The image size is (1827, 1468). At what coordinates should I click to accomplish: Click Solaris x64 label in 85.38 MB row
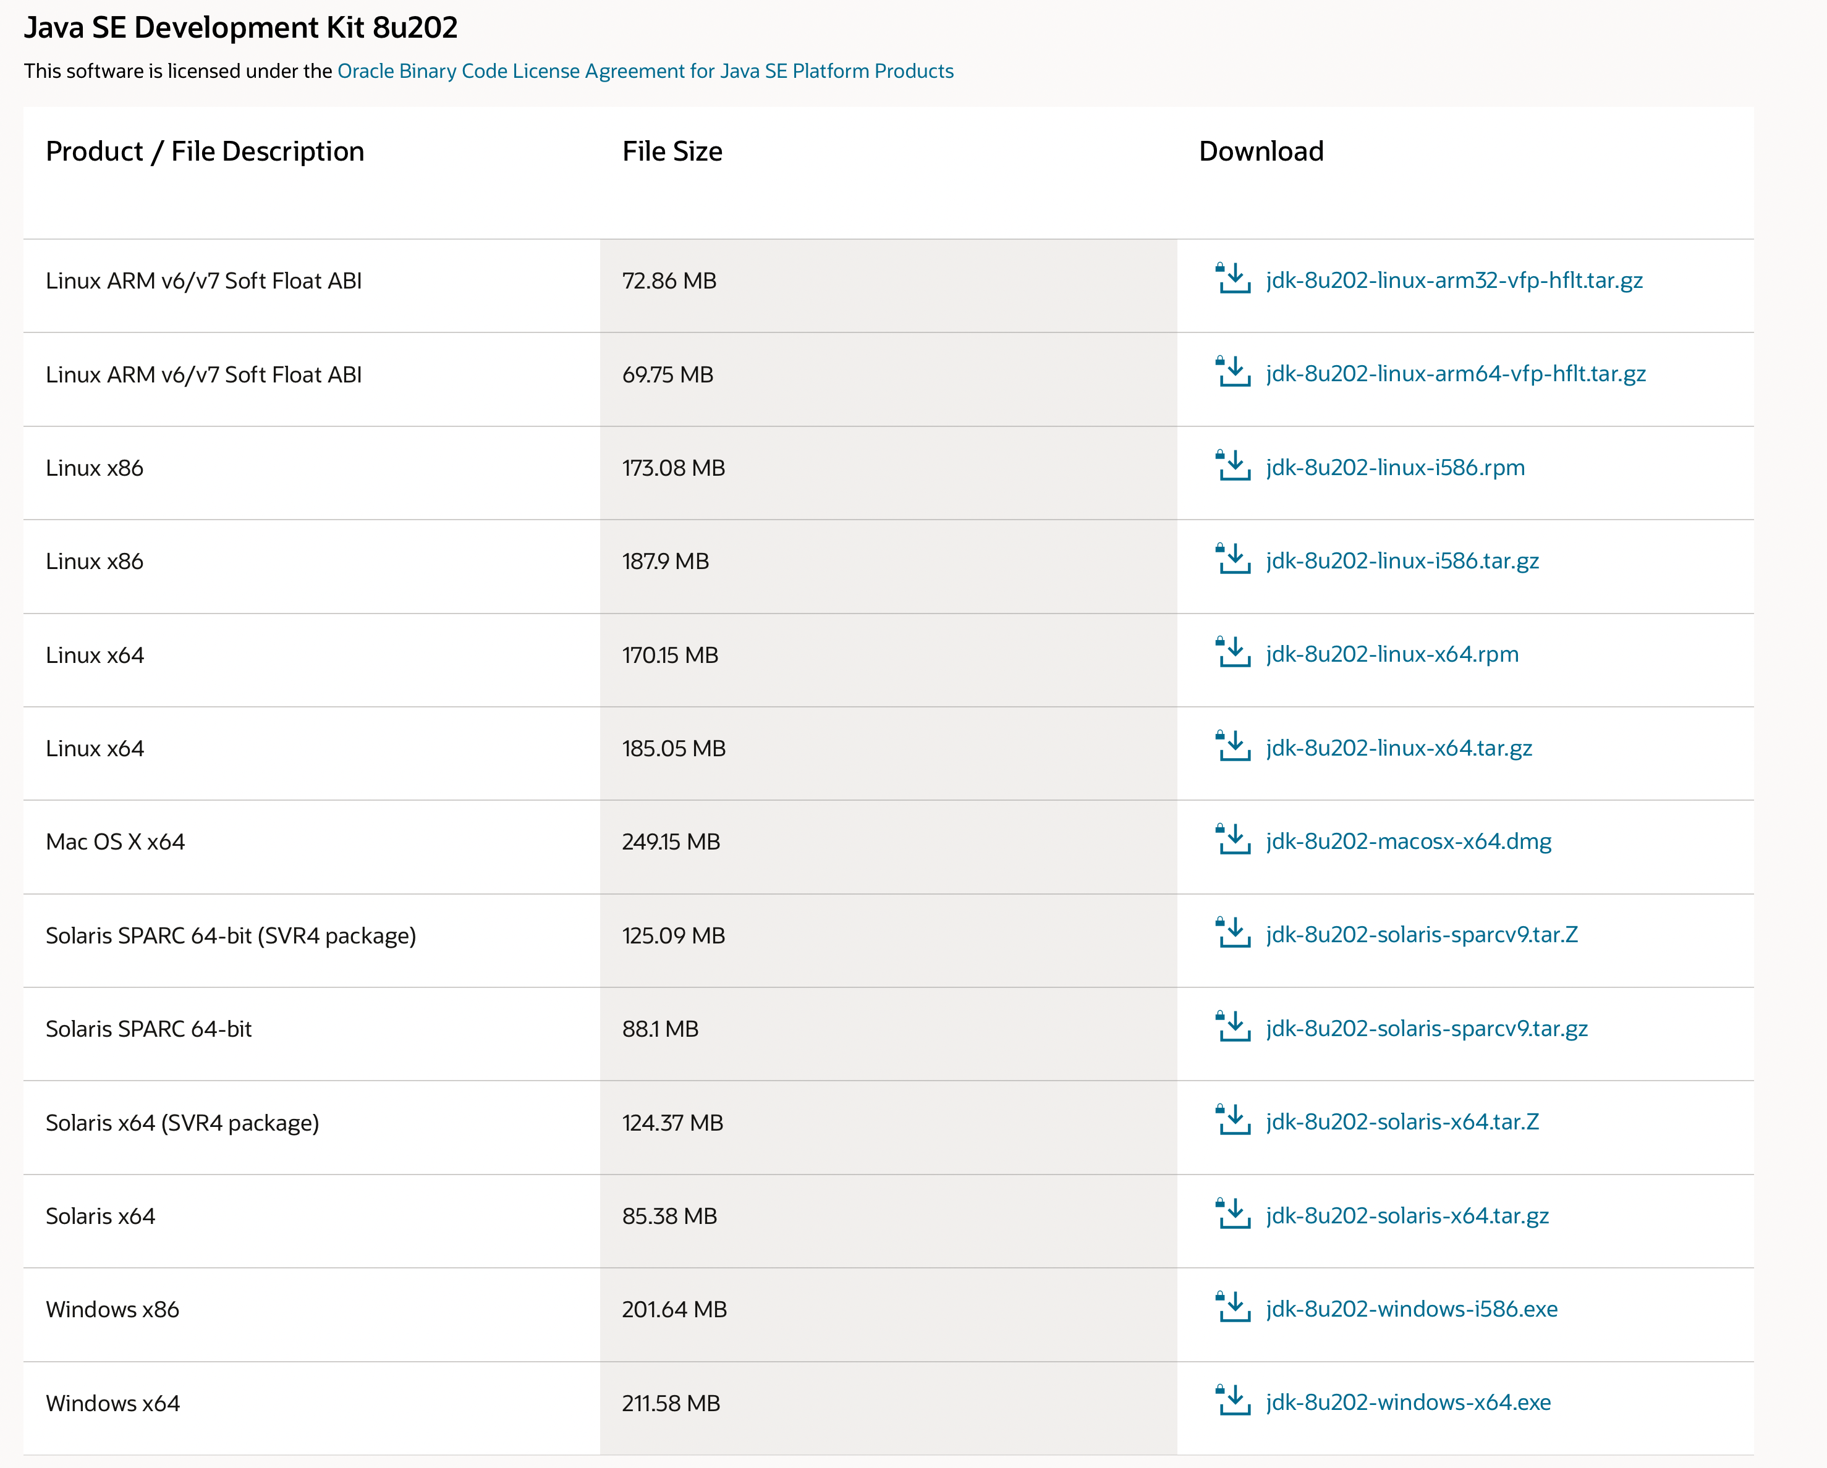tap(101, 1217)
